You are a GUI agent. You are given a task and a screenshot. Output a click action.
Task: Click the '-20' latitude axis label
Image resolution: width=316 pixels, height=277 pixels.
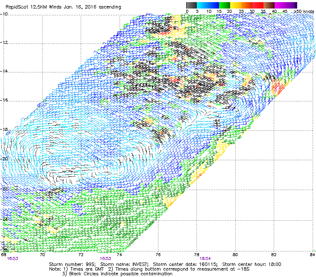tap(4, 159)
